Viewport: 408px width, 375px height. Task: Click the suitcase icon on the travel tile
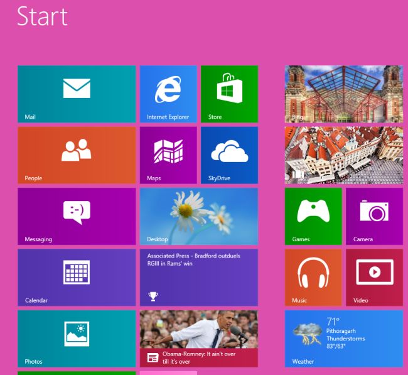coord(298,174)
